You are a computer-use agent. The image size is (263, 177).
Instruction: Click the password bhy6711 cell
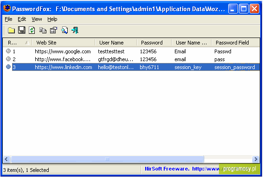pyautogui.click(x=149, y=67)
